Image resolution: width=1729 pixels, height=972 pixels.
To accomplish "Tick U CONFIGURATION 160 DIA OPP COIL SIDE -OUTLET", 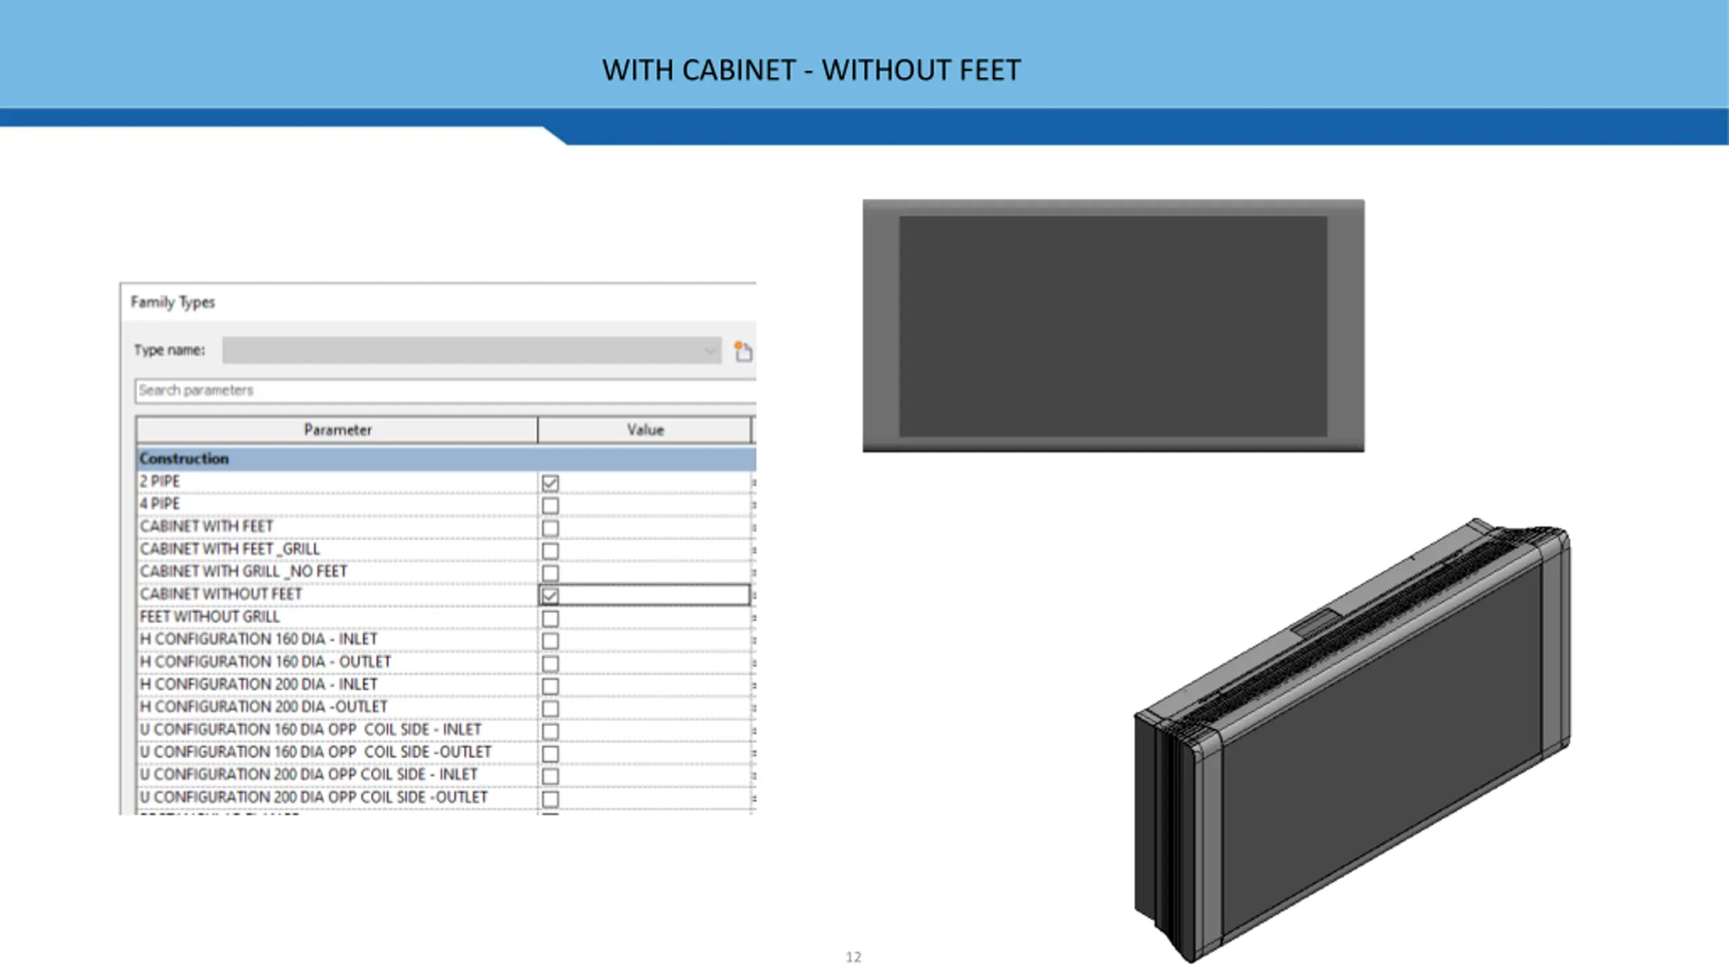I will point(550,753).
